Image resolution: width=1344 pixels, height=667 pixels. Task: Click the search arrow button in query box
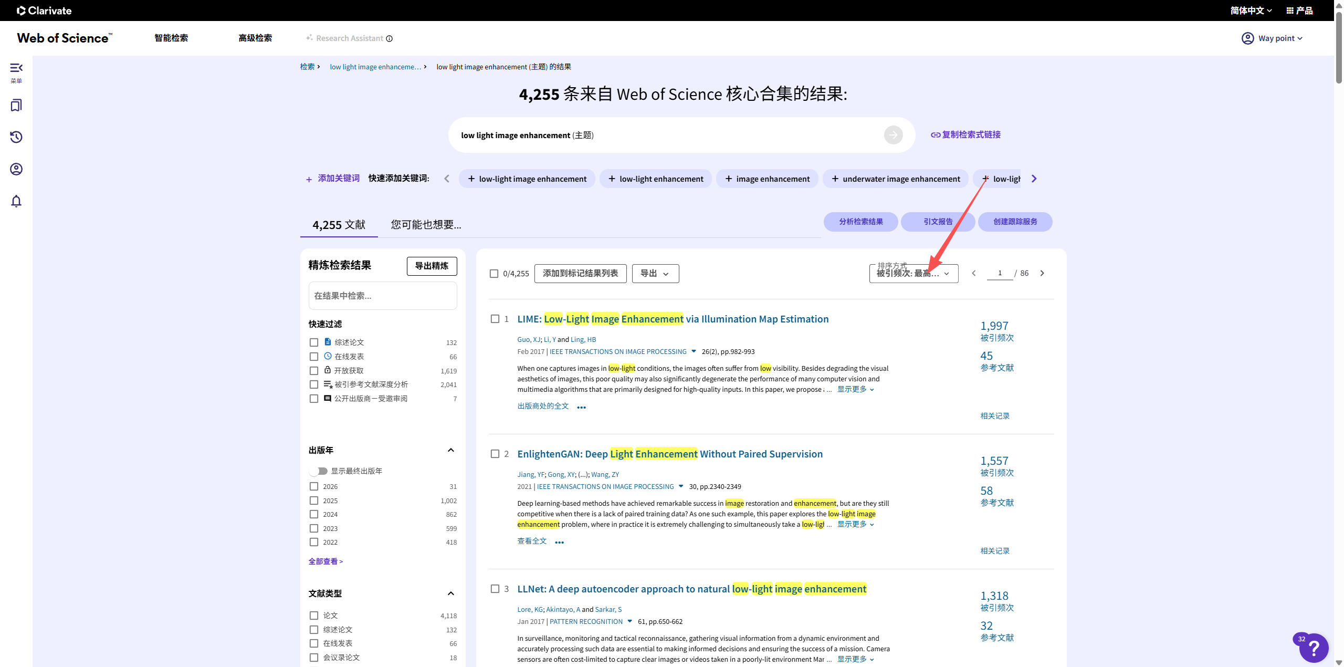click(893, 135)
